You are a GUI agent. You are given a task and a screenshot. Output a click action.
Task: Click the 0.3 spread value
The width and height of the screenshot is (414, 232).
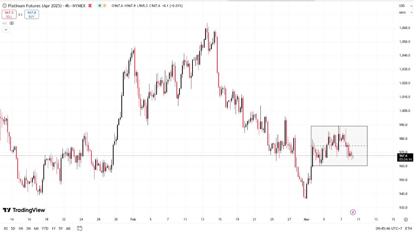[x=20, y=14]
